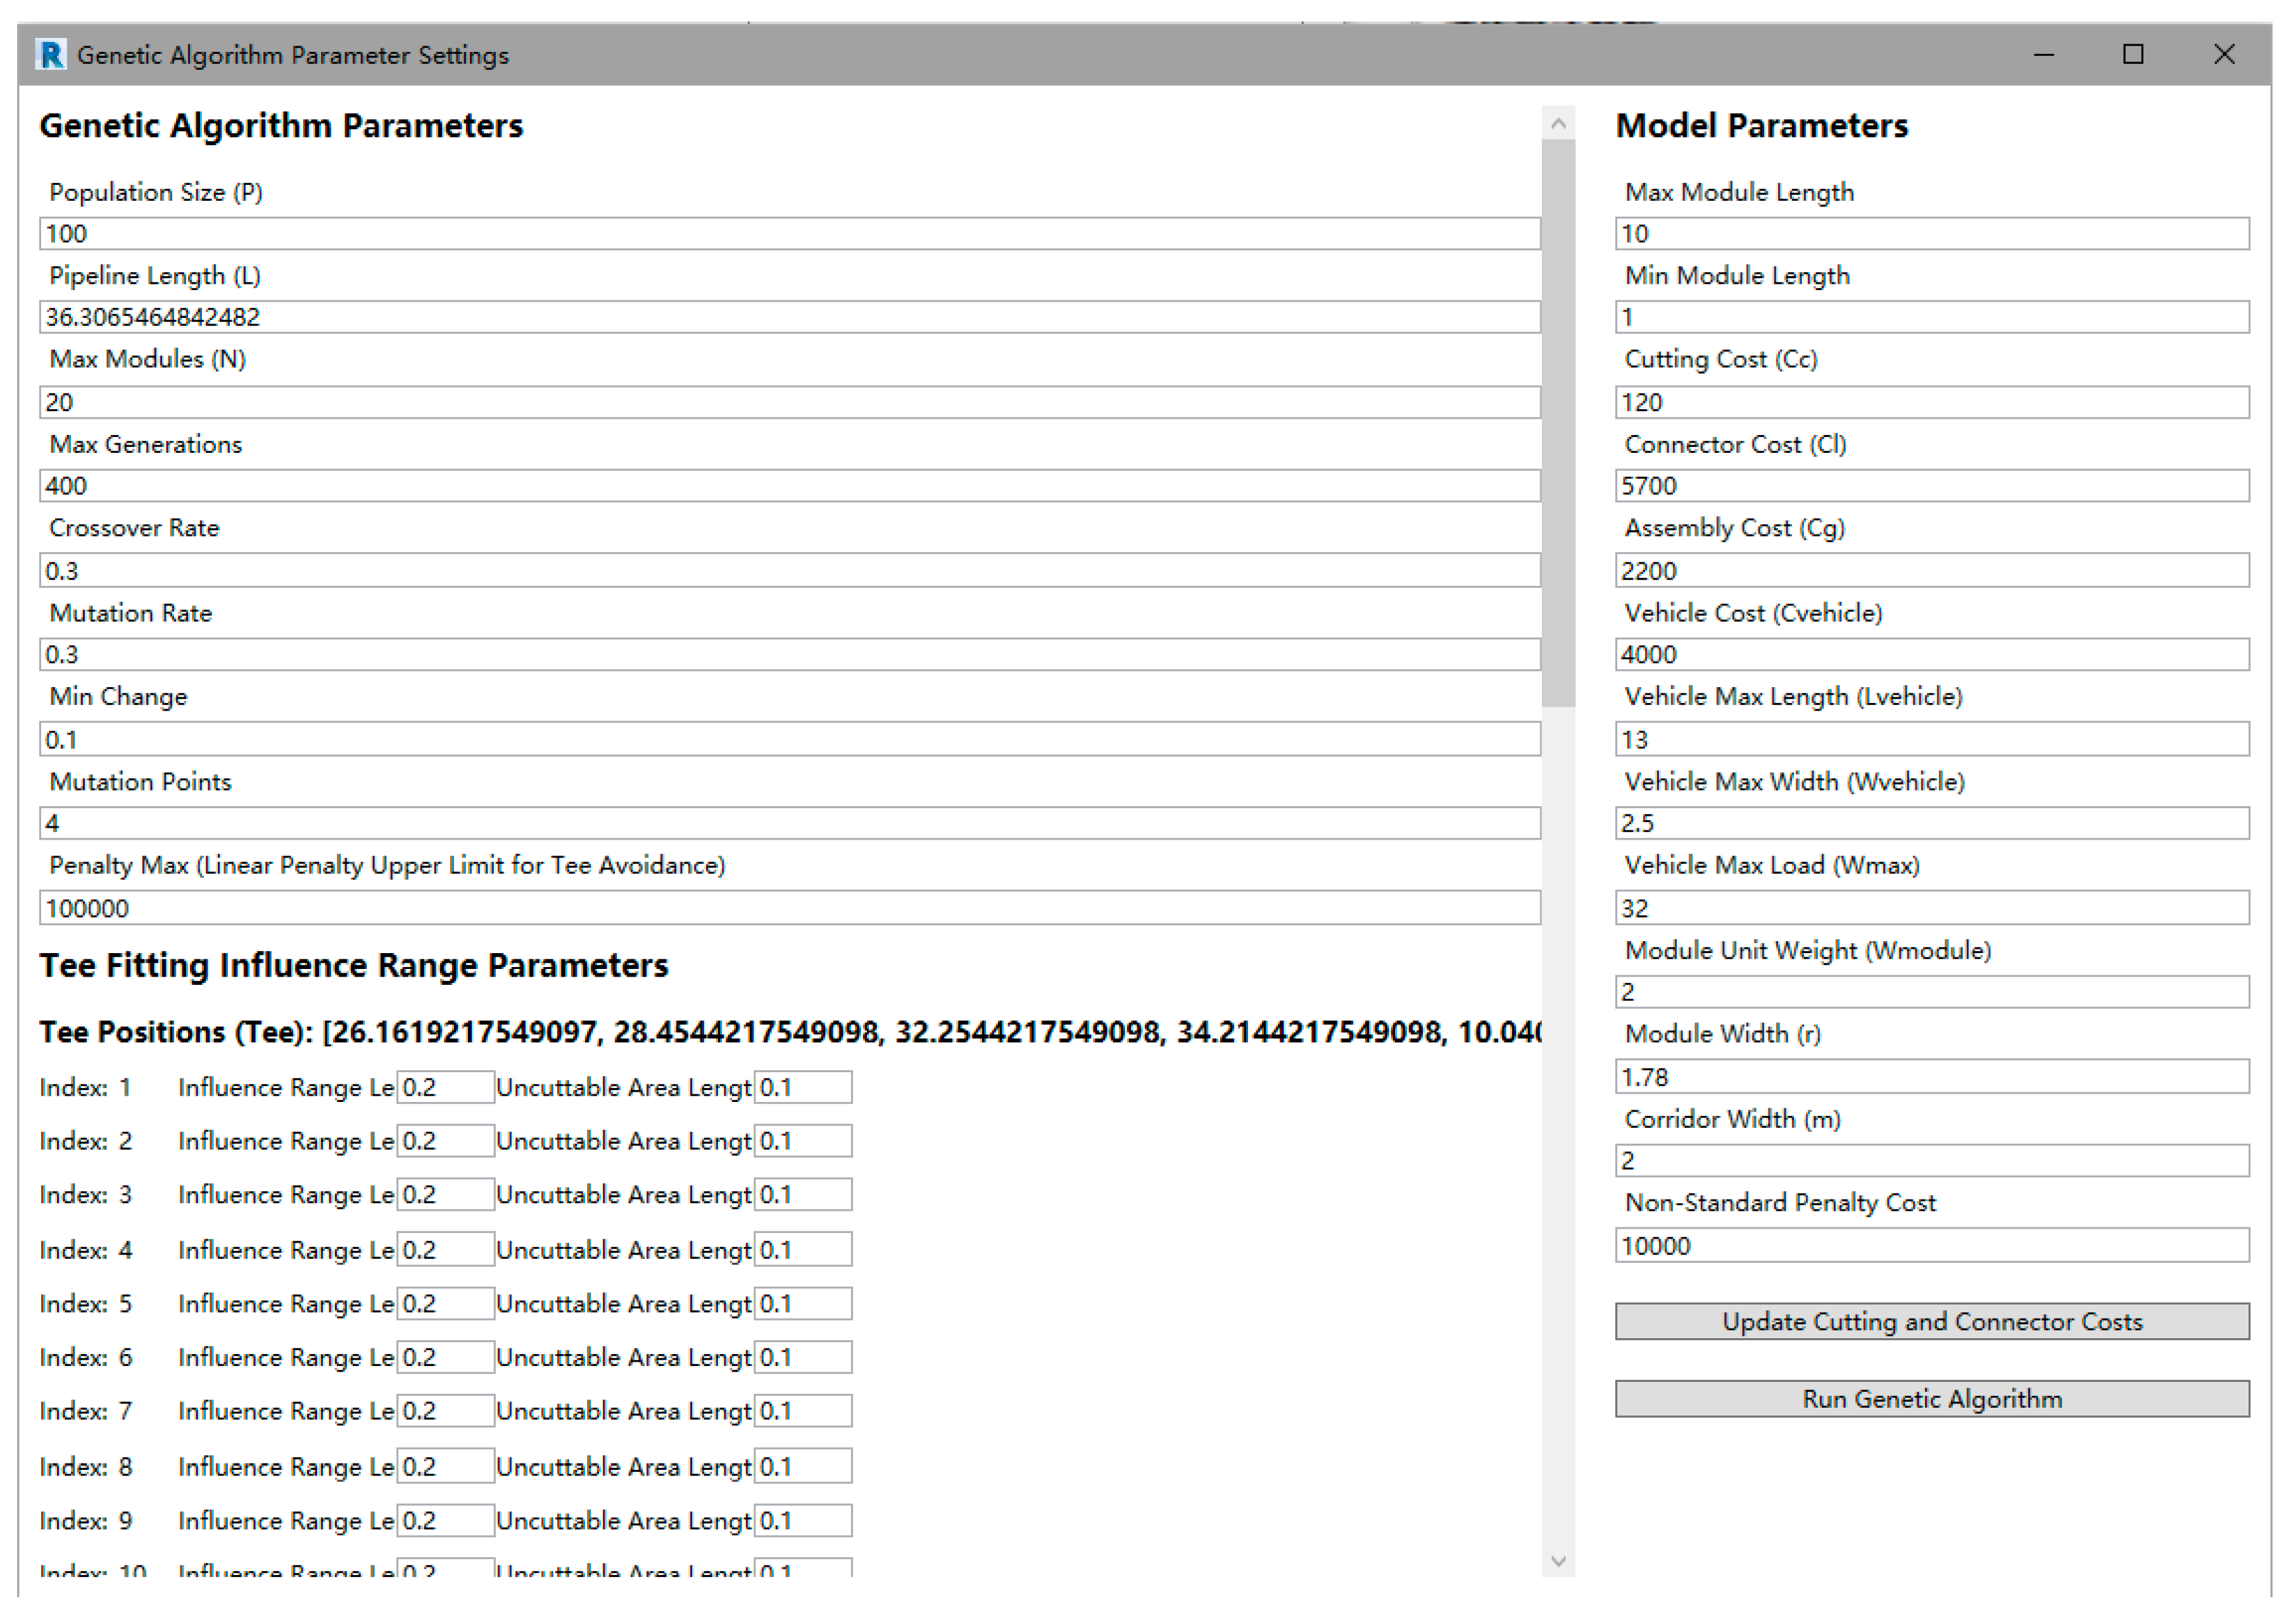
Task: Click the Non-Standard Penalty Cost field
Action: click(1931, 1246)
